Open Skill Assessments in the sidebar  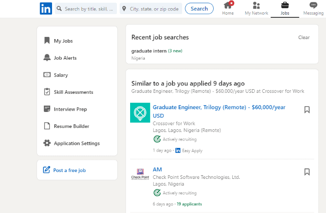click(x=74, y=92)
